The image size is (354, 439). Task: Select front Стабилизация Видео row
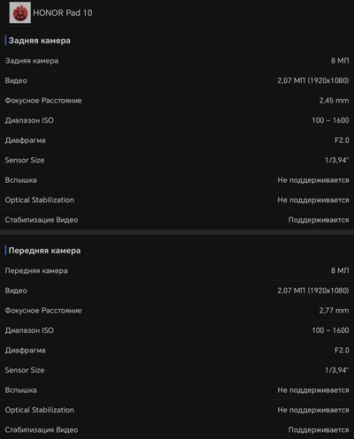pos(177,429)
